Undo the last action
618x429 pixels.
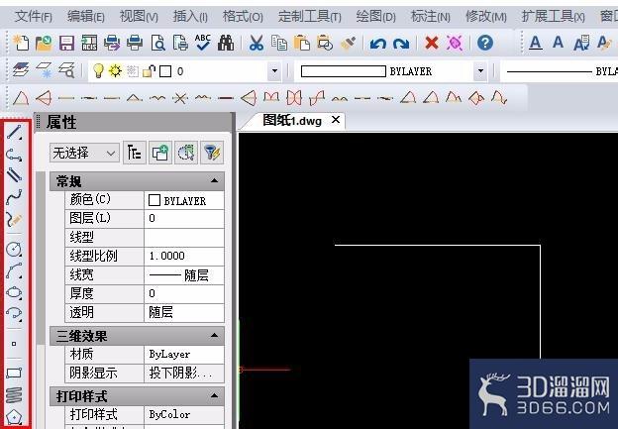378,43
